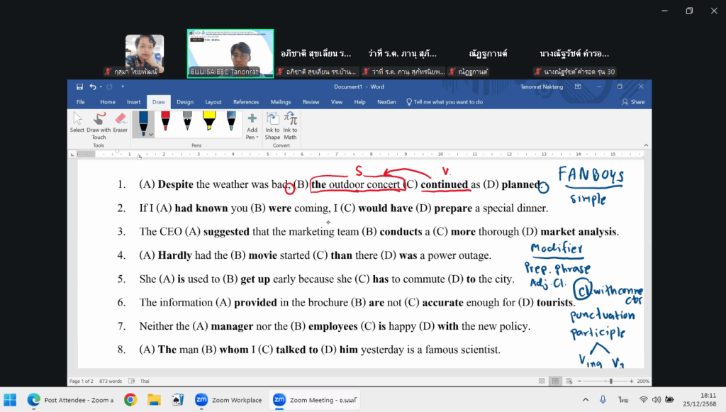Pick the yellow highlighter pen
This screenshot has height=412, width=726.
pyautogui.click(x=209, y=121)
